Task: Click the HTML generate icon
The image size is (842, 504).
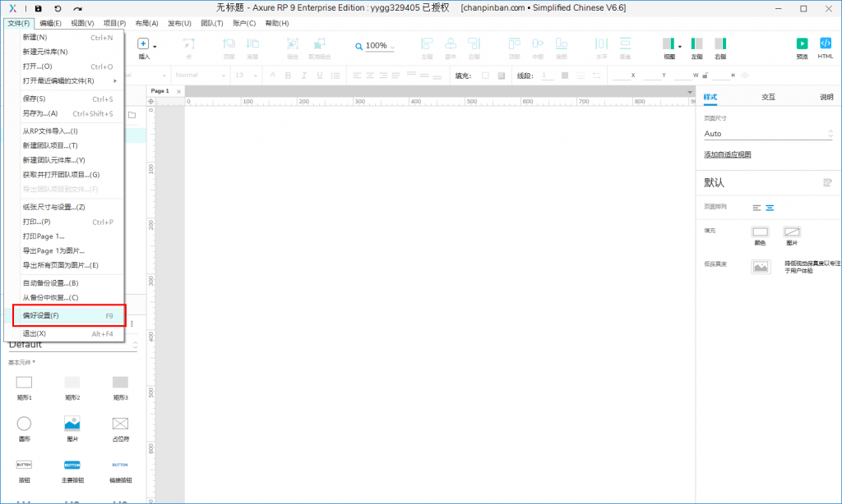Action: tap(826, 44)
